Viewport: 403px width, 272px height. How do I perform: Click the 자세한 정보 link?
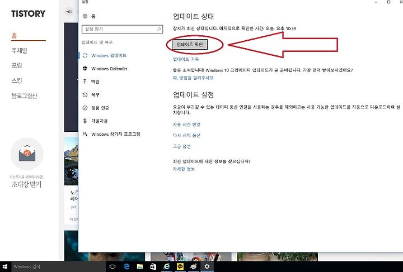[x=184, y=169]
